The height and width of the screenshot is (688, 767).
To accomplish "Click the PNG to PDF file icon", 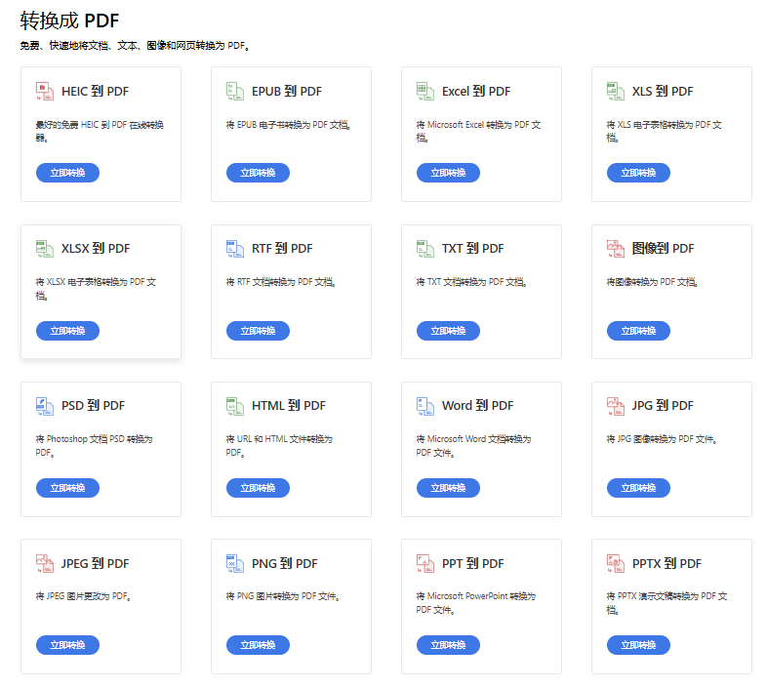I will pyautogui.click(x=234, y=564).
